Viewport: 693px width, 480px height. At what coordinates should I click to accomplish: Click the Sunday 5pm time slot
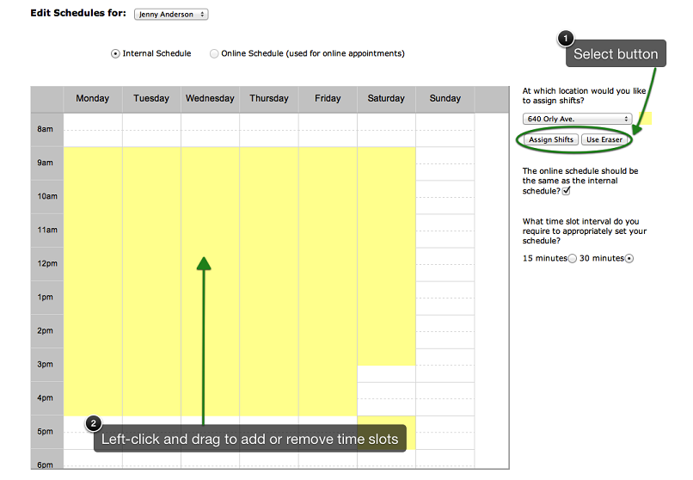coord(445,433)
